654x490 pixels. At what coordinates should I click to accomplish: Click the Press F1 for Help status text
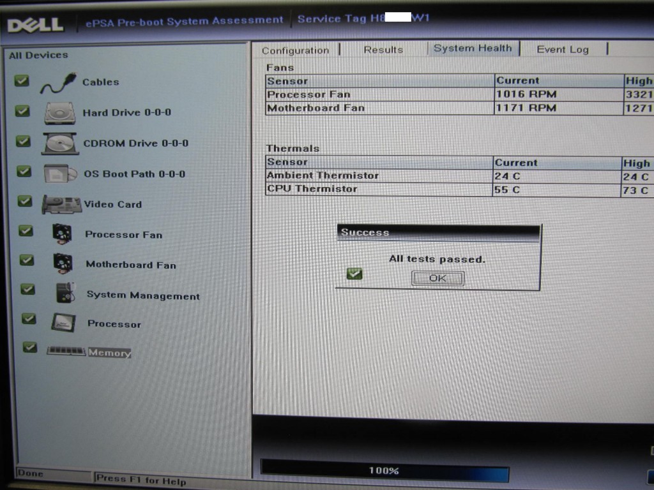[x=141, y=480]
